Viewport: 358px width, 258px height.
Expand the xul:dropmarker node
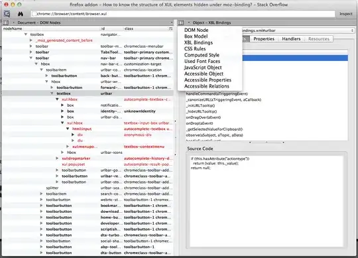(x=57, y=159)
